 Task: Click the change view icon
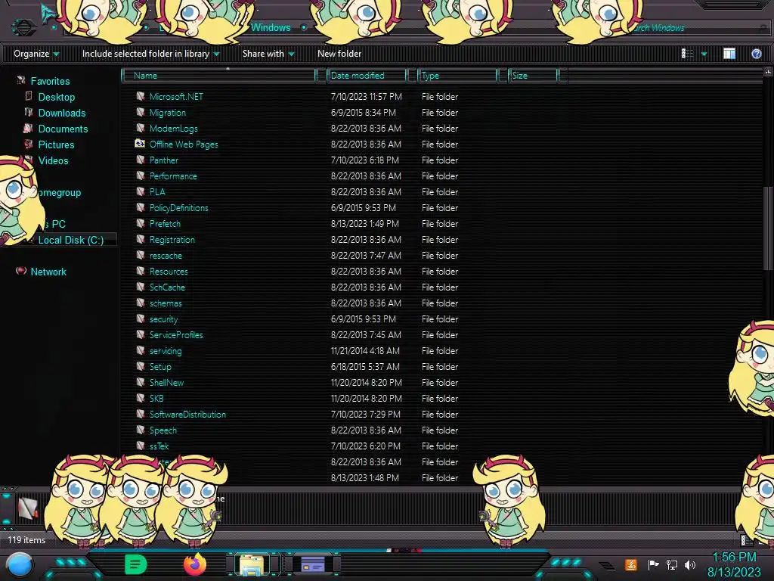[x=687, y=54]
